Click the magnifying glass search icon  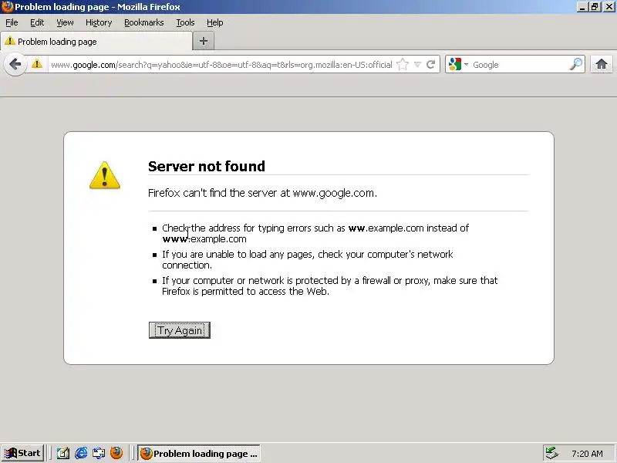[x=576, y=64]
